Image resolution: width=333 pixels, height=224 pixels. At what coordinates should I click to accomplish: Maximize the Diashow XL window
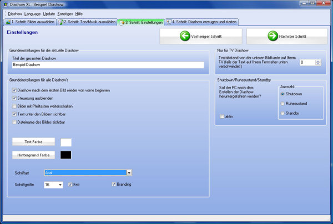tap(312, 3)
